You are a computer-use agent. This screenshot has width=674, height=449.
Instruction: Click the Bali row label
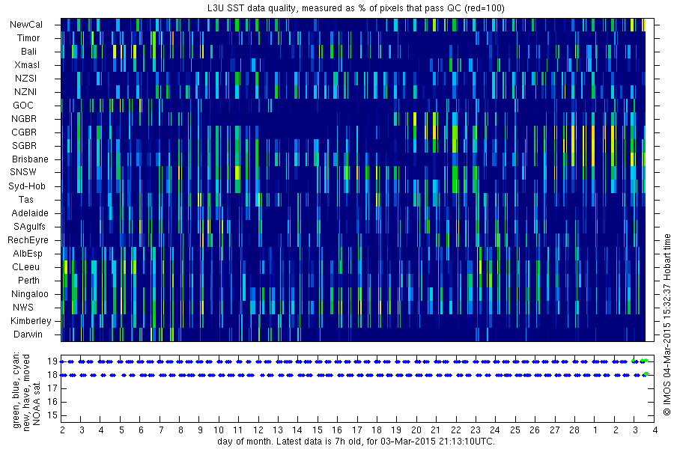click(x=28, y=52)
